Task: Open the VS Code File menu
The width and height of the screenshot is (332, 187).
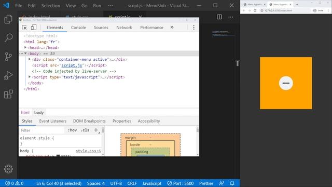Action: [19, 6]
